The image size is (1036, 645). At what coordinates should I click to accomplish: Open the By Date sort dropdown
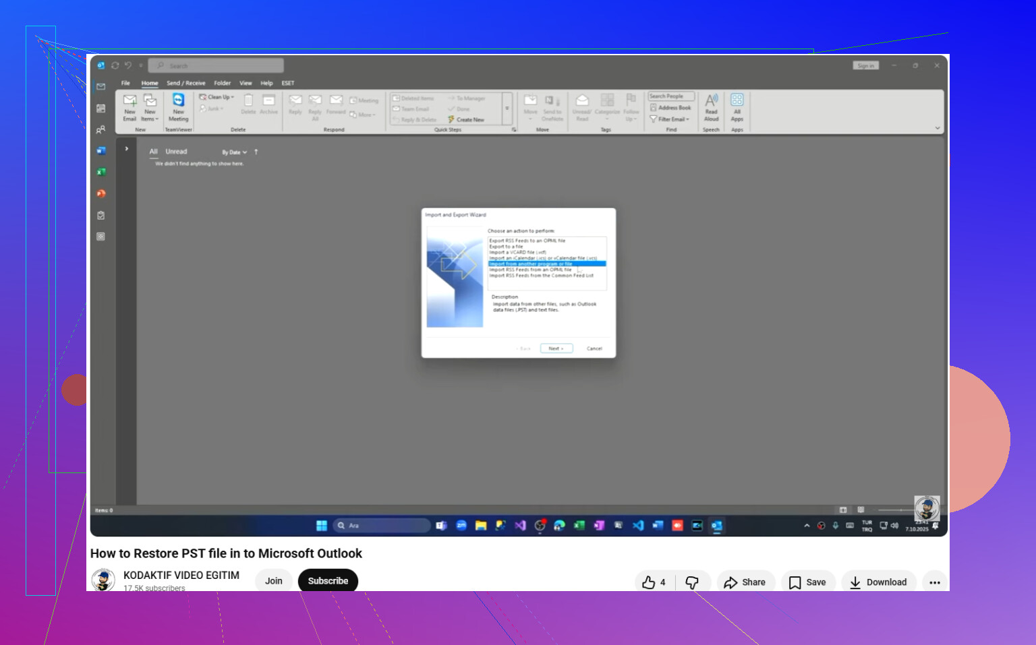tap(234, 152)
